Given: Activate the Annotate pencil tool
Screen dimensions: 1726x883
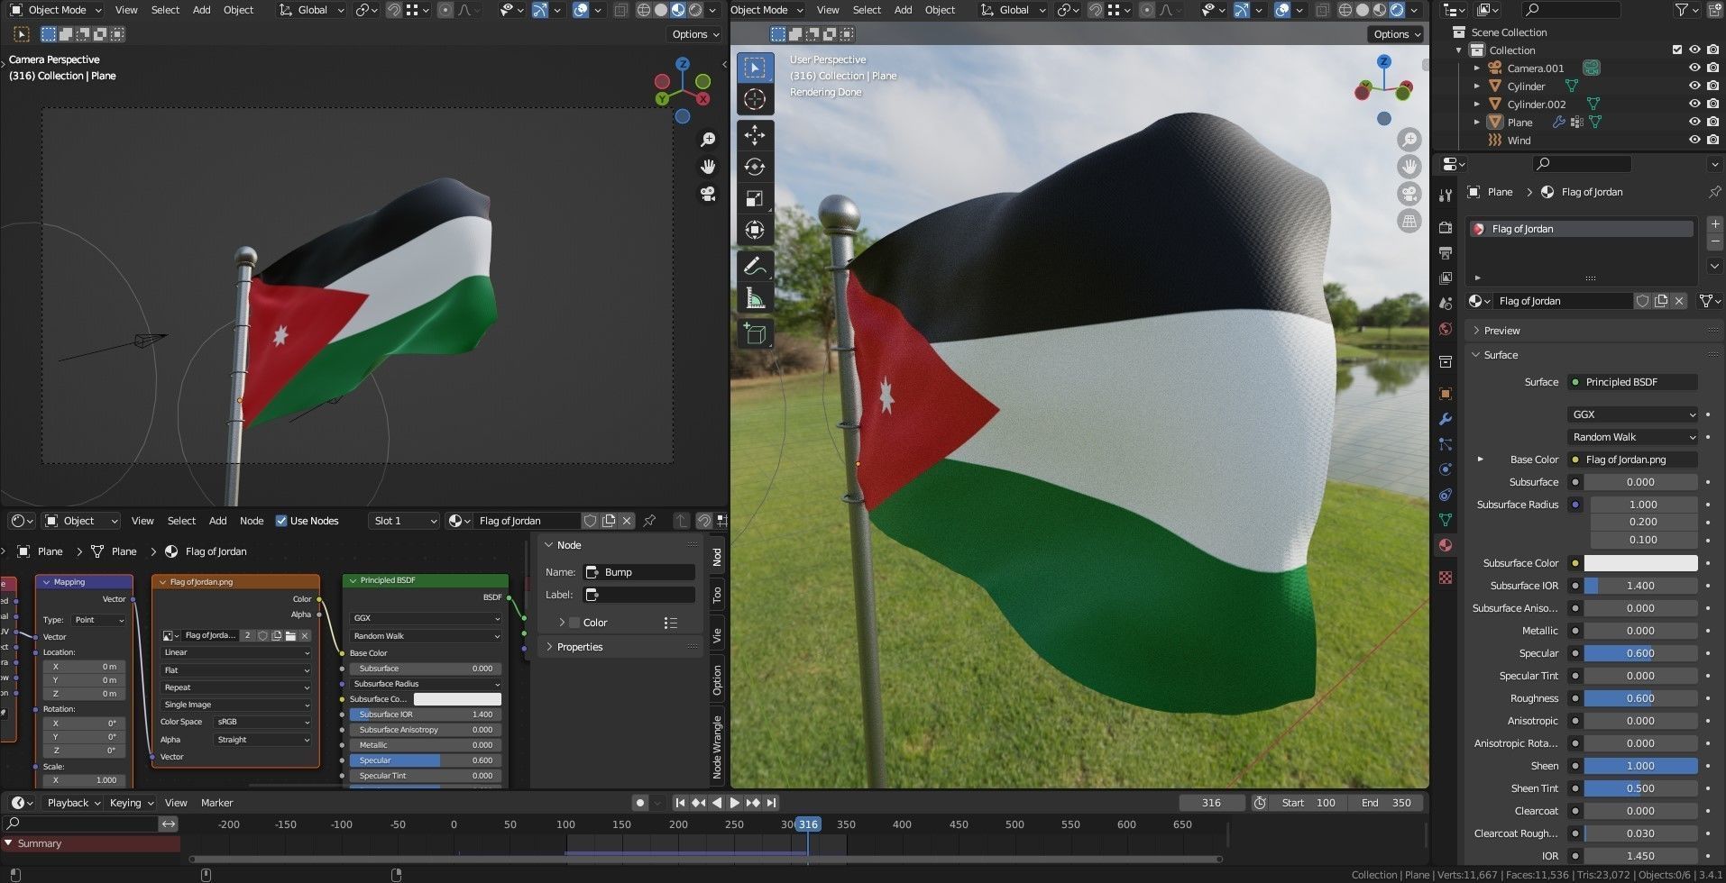Looking at the screenshot, I should (x=755, y=266).
